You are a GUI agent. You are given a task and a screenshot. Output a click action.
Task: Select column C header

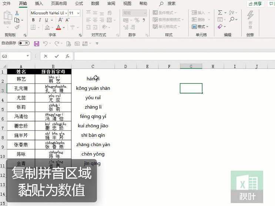[93, 67]
